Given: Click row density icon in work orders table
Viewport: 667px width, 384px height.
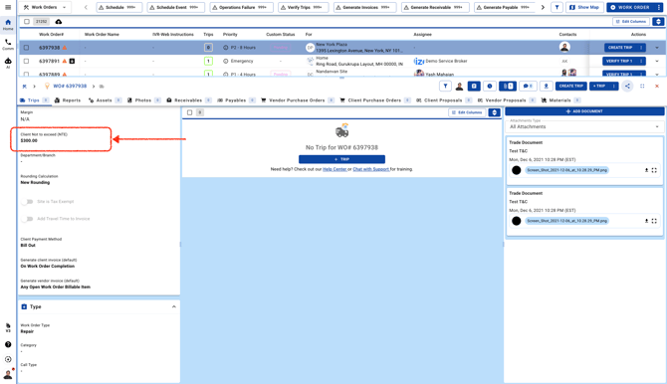Looking at the screenshot, I should click(x=658, y=21).
